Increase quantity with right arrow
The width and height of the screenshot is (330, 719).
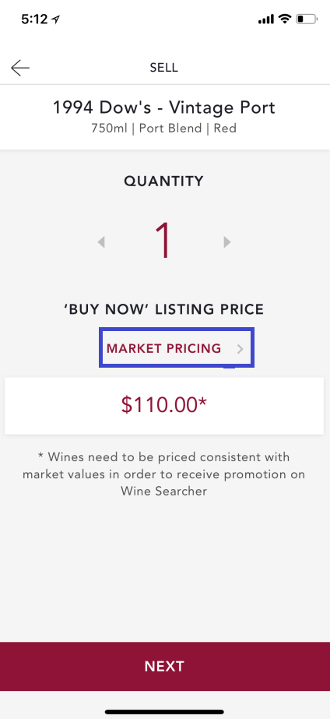pos(227,241)
